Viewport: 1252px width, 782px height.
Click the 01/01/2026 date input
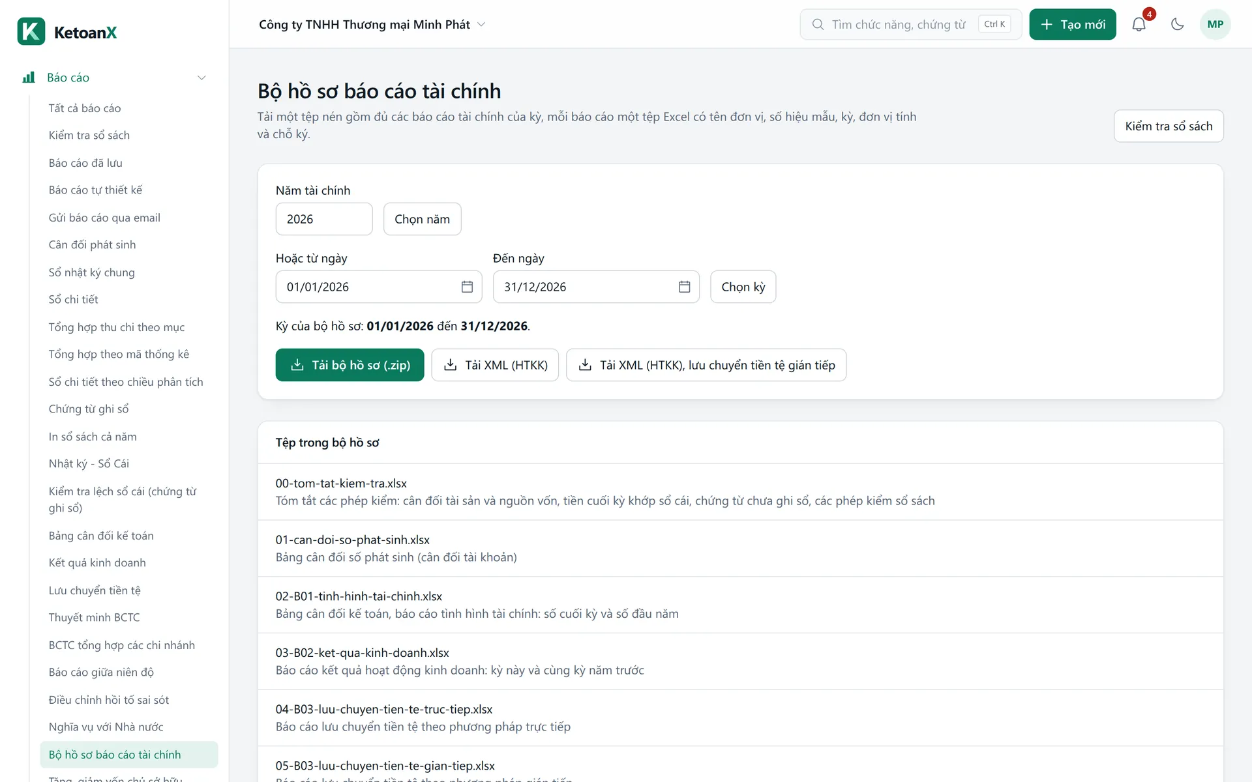[x=379, y=287]
